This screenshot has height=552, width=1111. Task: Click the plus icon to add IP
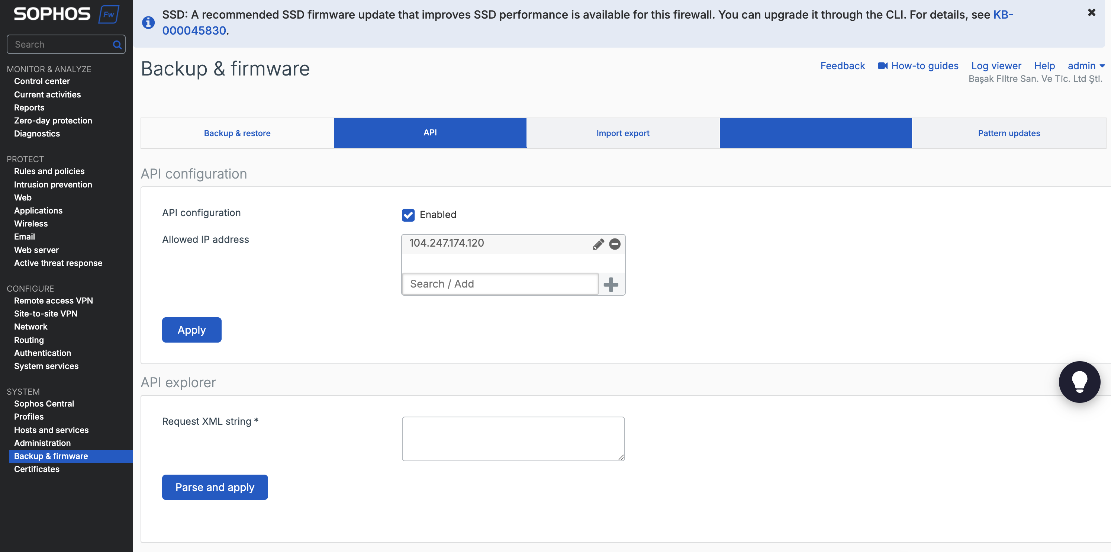[611, 285]
